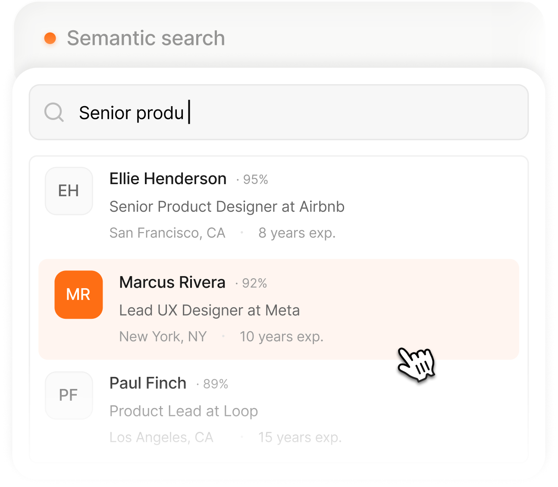This screenshot has height=487, width=558.
Task: Select the orange status dot beside Semantic search
Action: (x=50, y=38)
